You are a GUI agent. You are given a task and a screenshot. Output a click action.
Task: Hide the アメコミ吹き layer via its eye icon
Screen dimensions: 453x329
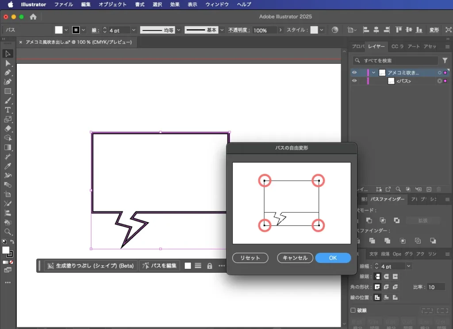[354, 73]
